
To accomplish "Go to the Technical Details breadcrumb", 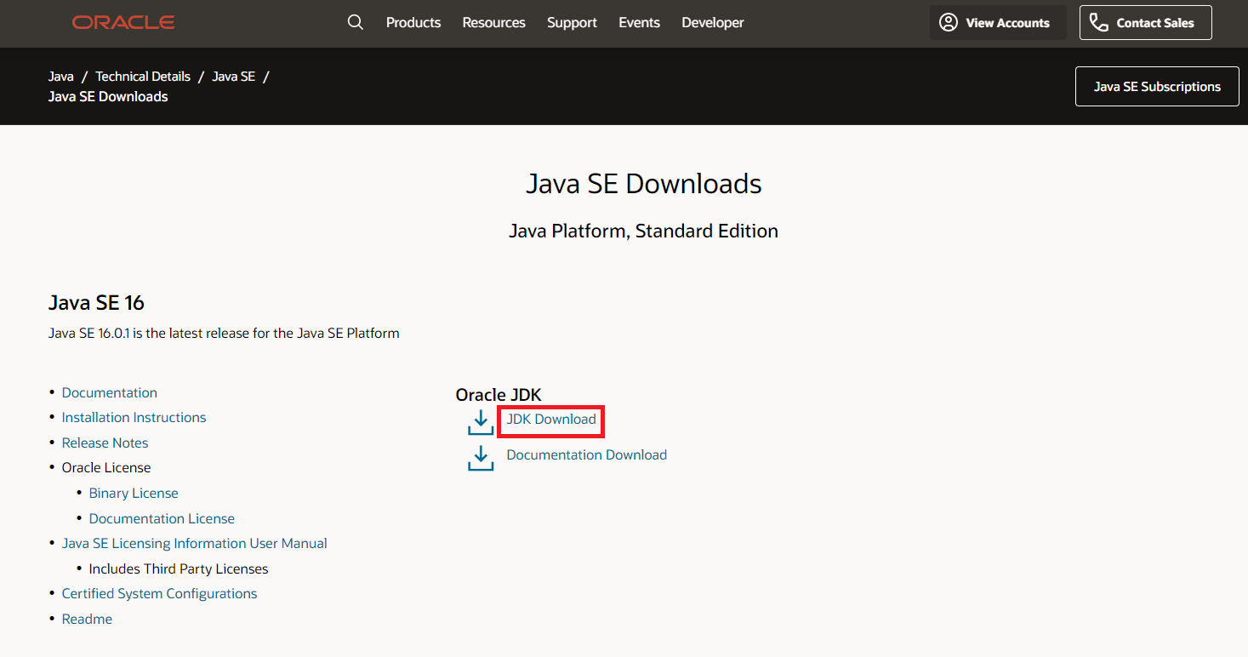I will point(143,77).
